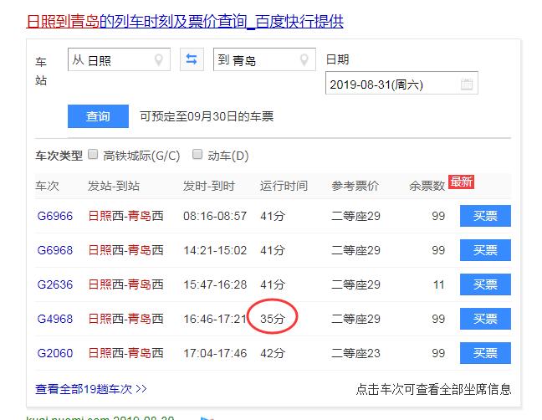Click 点击车次可查看全部坐席信息 hint text

[x=434, y=389]
